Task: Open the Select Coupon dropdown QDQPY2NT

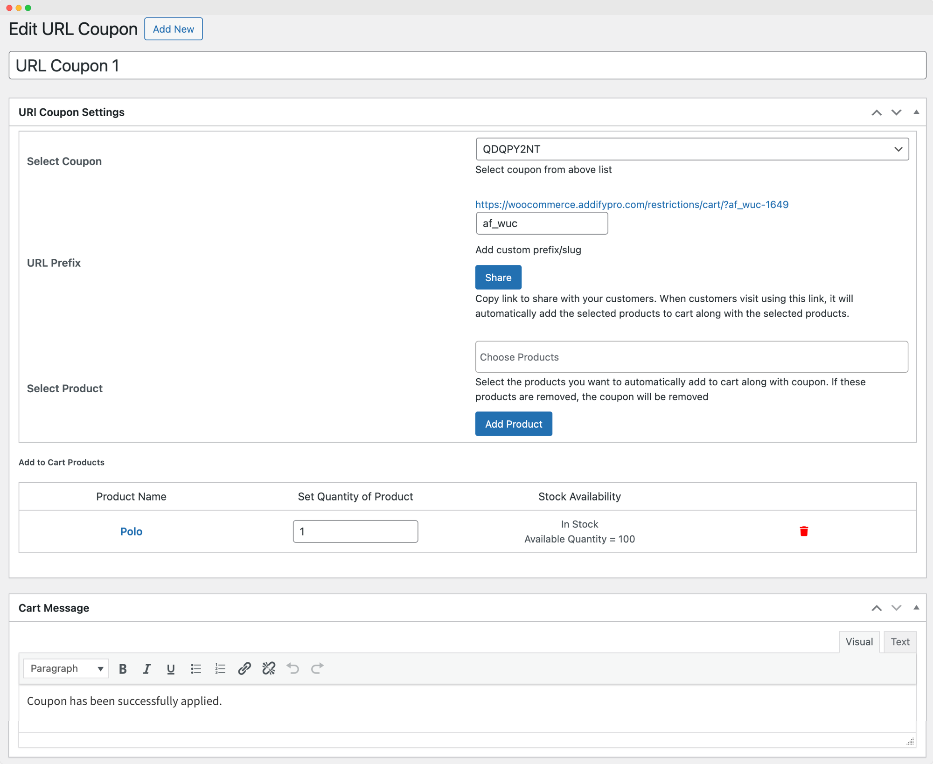Action: [x=692, y=149]
